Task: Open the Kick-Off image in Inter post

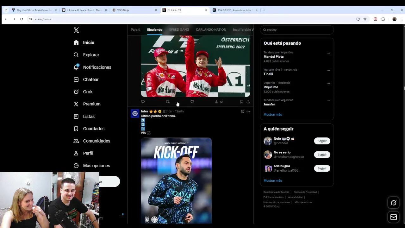Action: coord(176,180)
